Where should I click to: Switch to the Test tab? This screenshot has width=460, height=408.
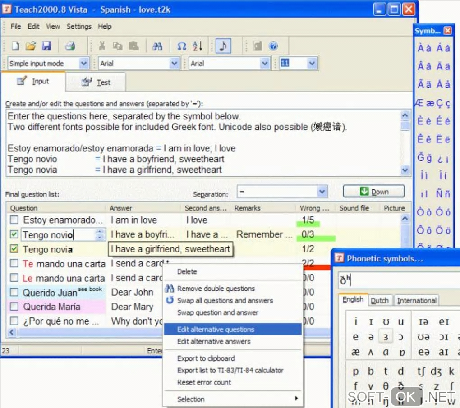pos(96,82)
